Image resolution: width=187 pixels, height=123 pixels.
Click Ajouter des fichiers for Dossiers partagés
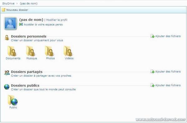click(x=168, y=71)
